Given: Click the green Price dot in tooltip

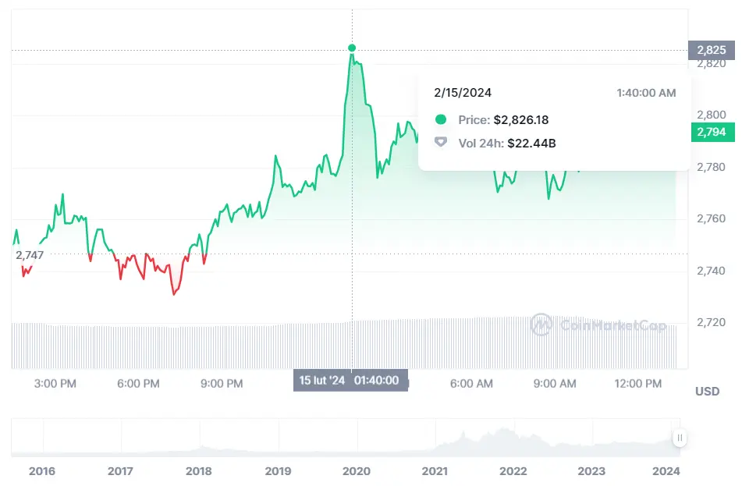Looking at the screenshot, I should coord(441,120).
